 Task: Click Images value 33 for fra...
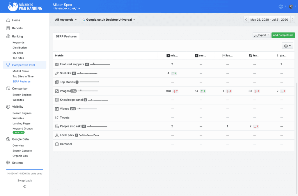point(250,91)
